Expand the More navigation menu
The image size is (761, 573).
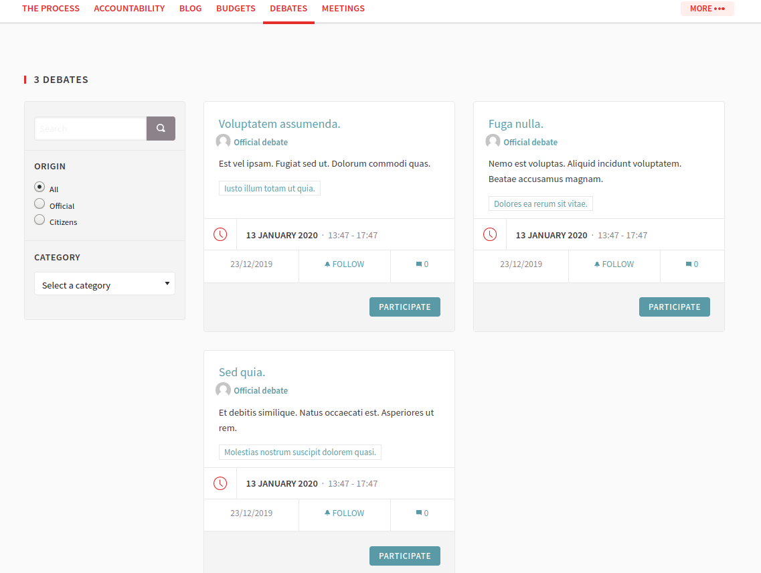[x=707, y=9]
